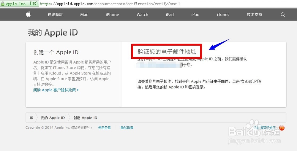Viewport: 297px width, 151px height.
Task: Click the blurred email address text
Action: click(159, 65)
